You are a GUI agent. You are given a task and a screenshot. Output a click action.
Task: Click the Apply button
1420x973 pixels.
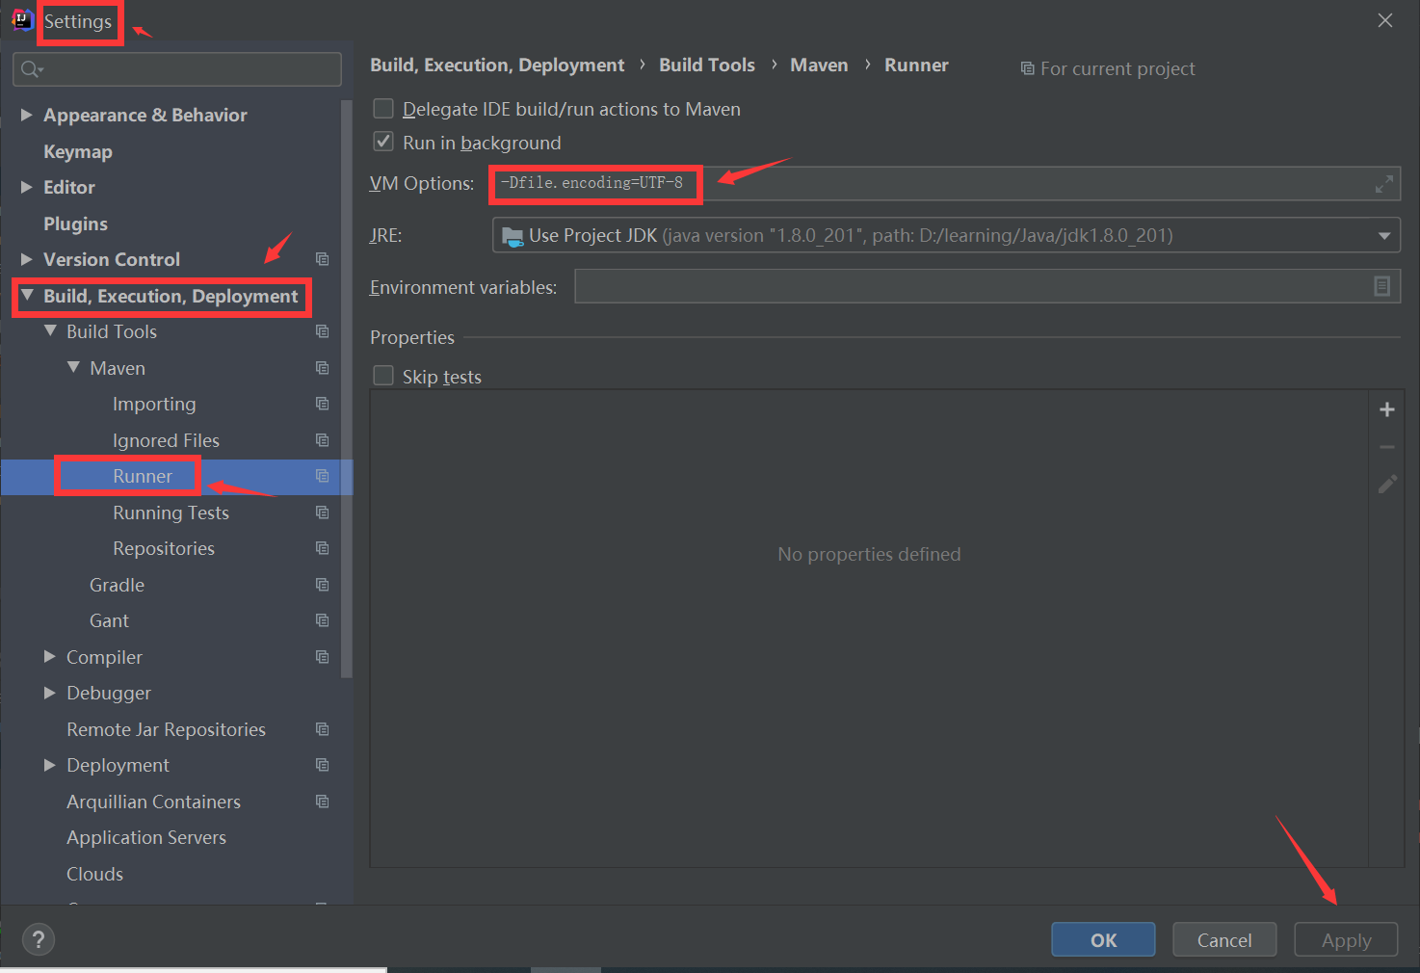point(1346,939)
